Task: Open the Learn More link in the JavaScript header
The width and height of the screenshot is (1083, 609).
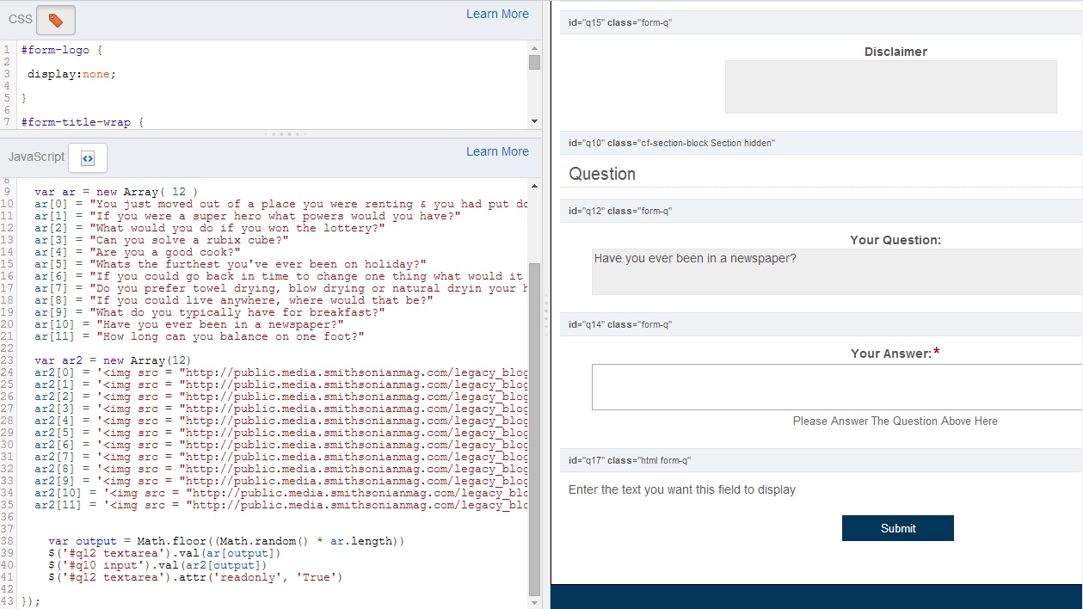Action: (x=497, y=151)
